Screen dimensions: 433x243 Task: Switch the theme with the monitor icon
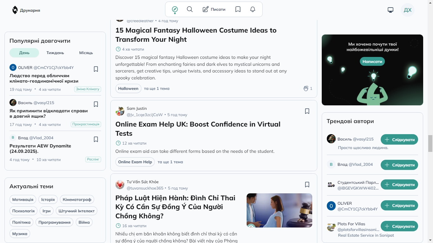[x=391, y=10]
